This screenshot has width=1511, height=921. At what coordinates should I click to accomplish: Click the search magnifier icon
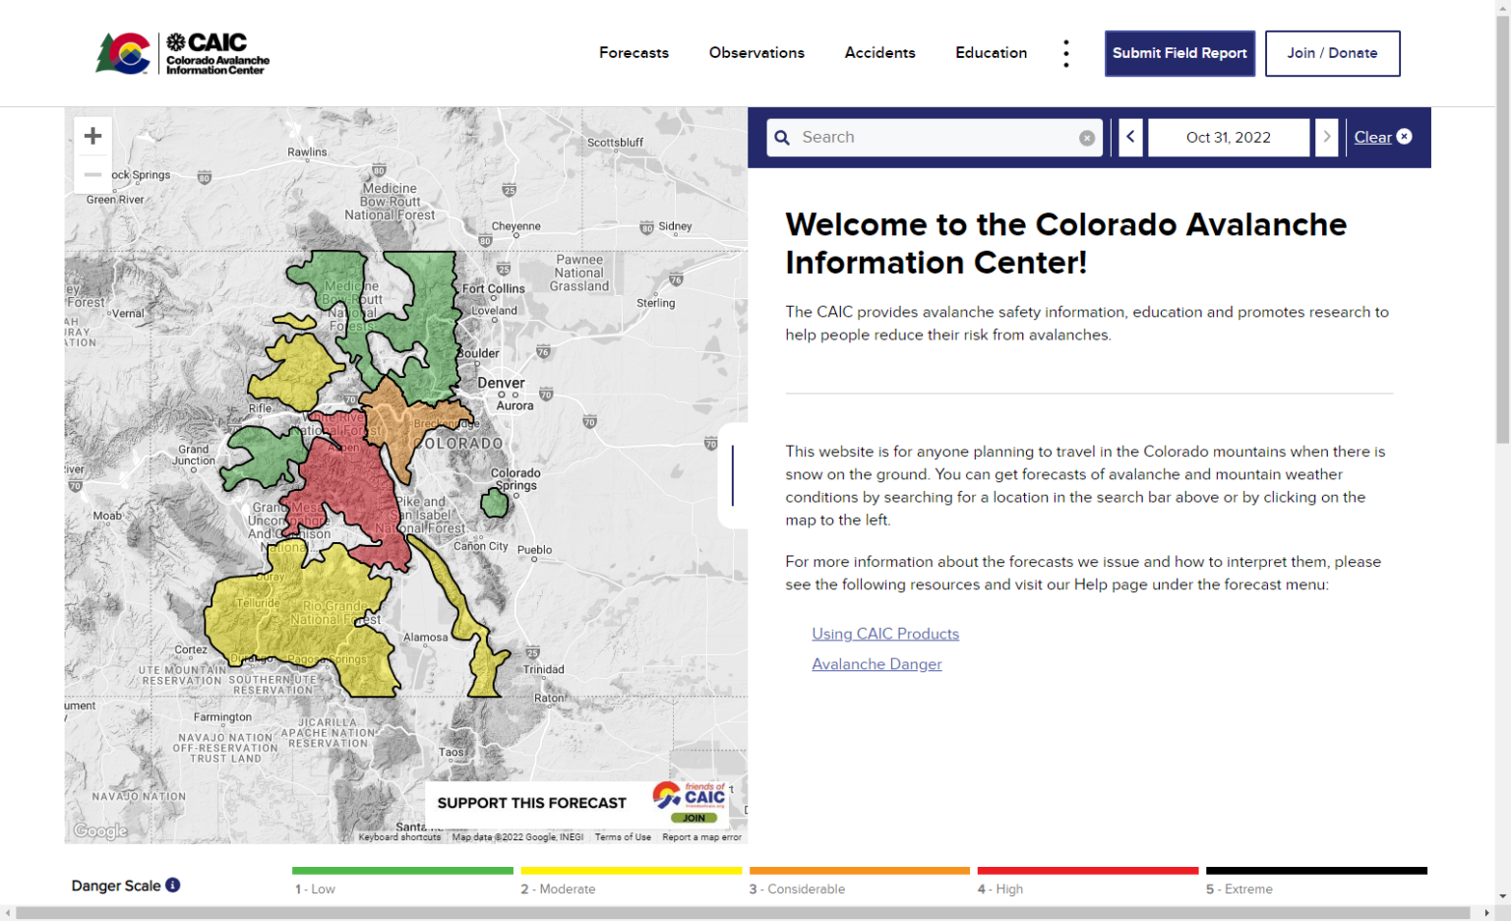pos(782,138)
